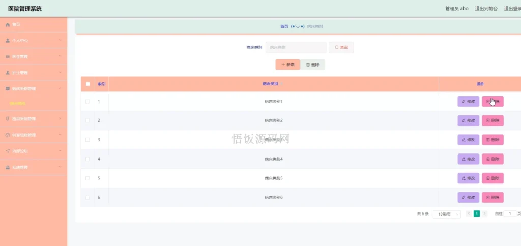Click 删除 for 病床类别2
The height and width of the screenshot is (246, 521).
tap(493, 121)
